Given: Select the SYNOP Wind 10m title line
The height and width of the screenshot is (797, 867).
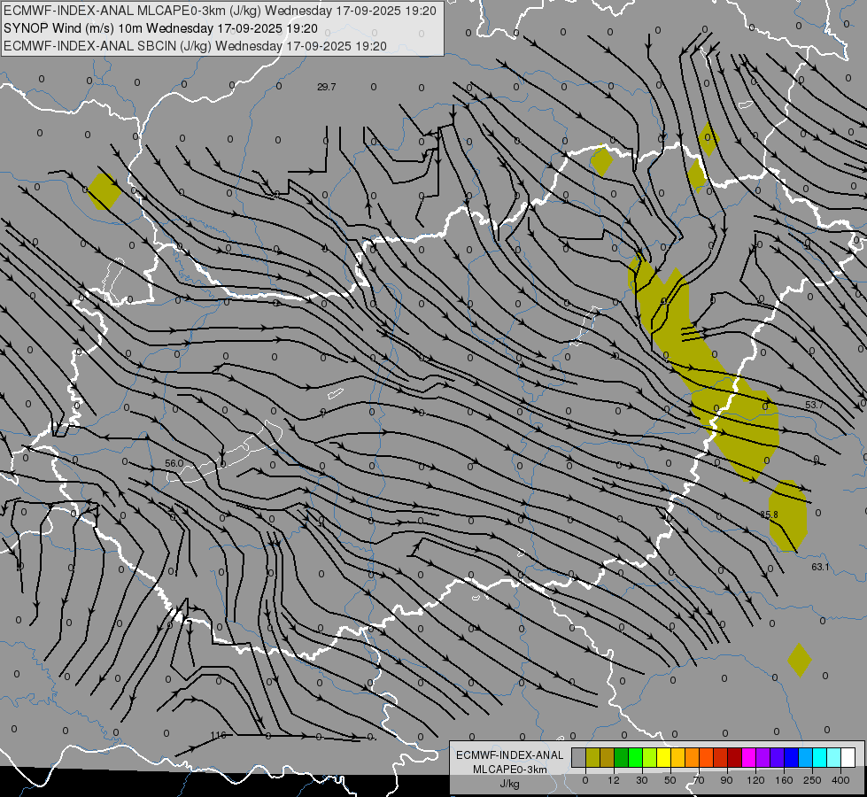Looking at the screenshot, I should (x=160, y=28).
